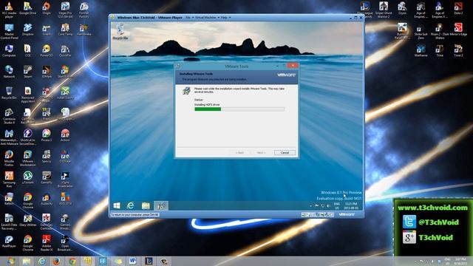Launch Malwarebytes Anti-Malware desktop shortcut

click(x=9, y=137)
